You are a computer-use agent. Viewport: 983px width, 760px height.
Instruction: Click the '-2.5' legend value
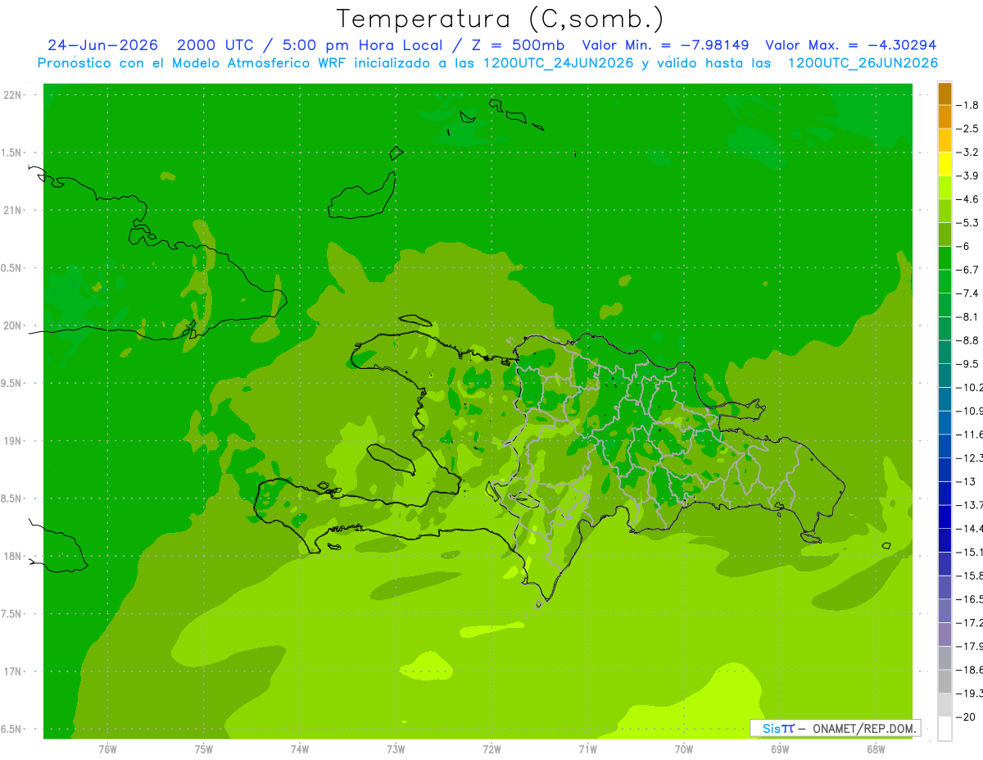click(967, 129)
